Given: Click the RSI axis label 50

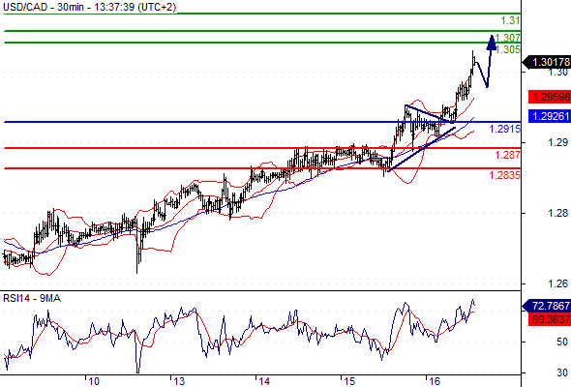Looking at the screenshot, I should 562,342.
